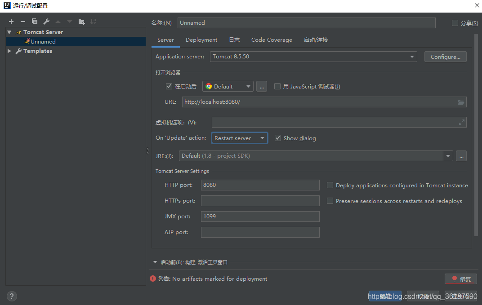Click the configuration name field
The height and width of the screenshot is (305, 482).
click(307, 23)
